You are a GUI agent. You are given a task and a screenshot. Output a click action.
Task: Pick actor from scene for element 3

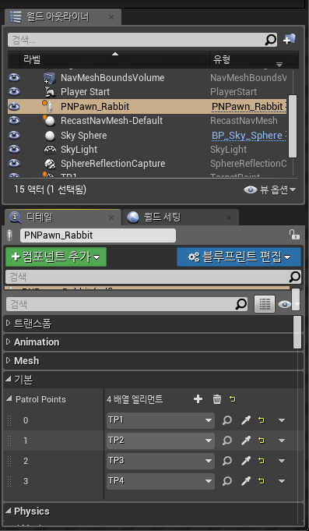[x=246, y=481]
